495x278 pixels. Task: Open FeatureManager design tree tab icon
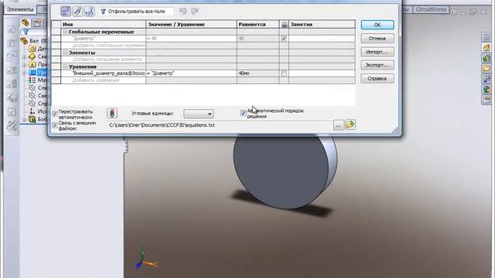tap(26, 22)
